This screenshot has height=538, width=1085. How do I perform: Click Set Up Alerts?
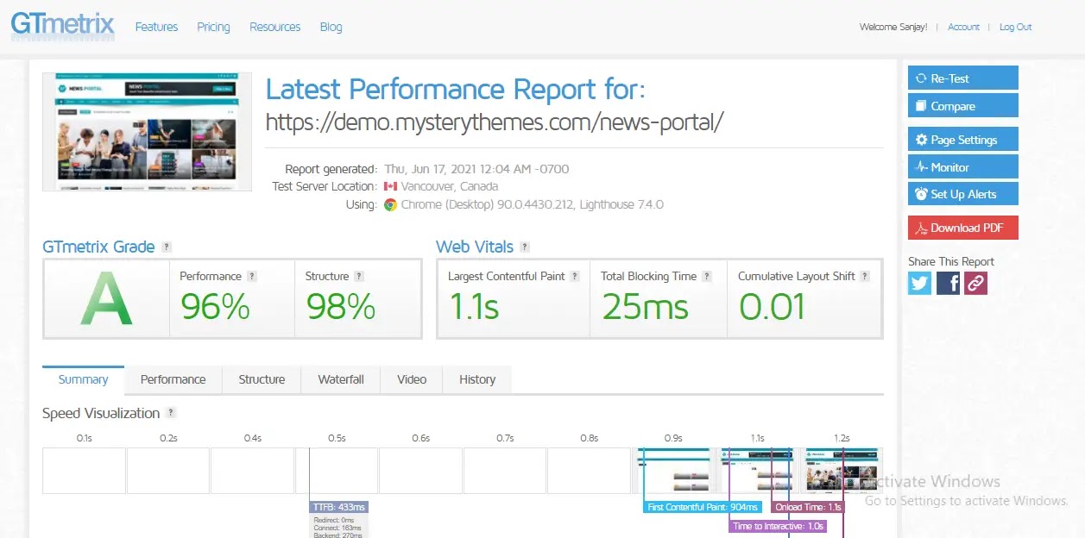coord(963,194)
